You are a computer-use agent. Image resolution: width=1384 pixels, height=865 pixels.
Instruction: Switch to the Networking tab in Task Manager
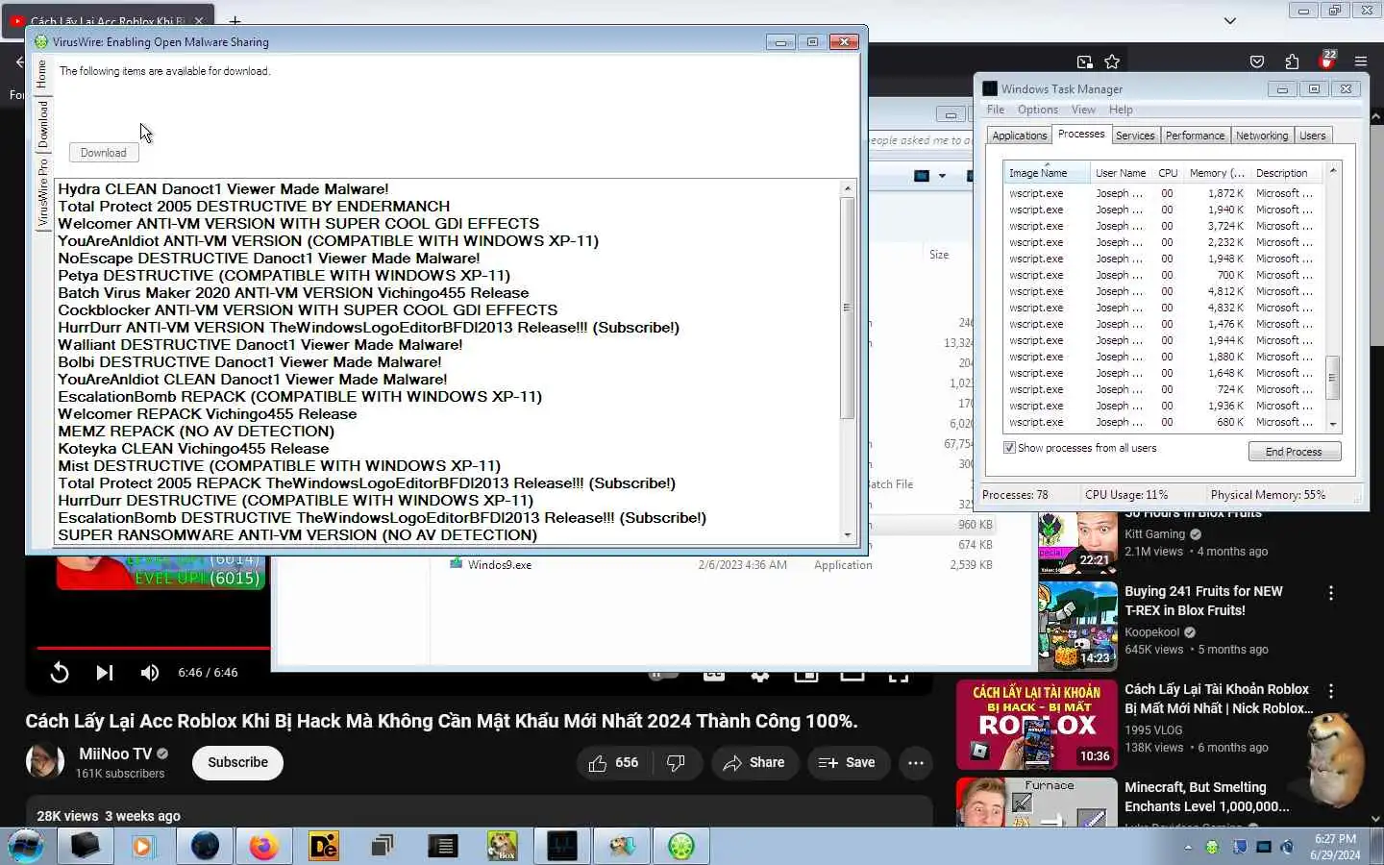(1262, 136)
